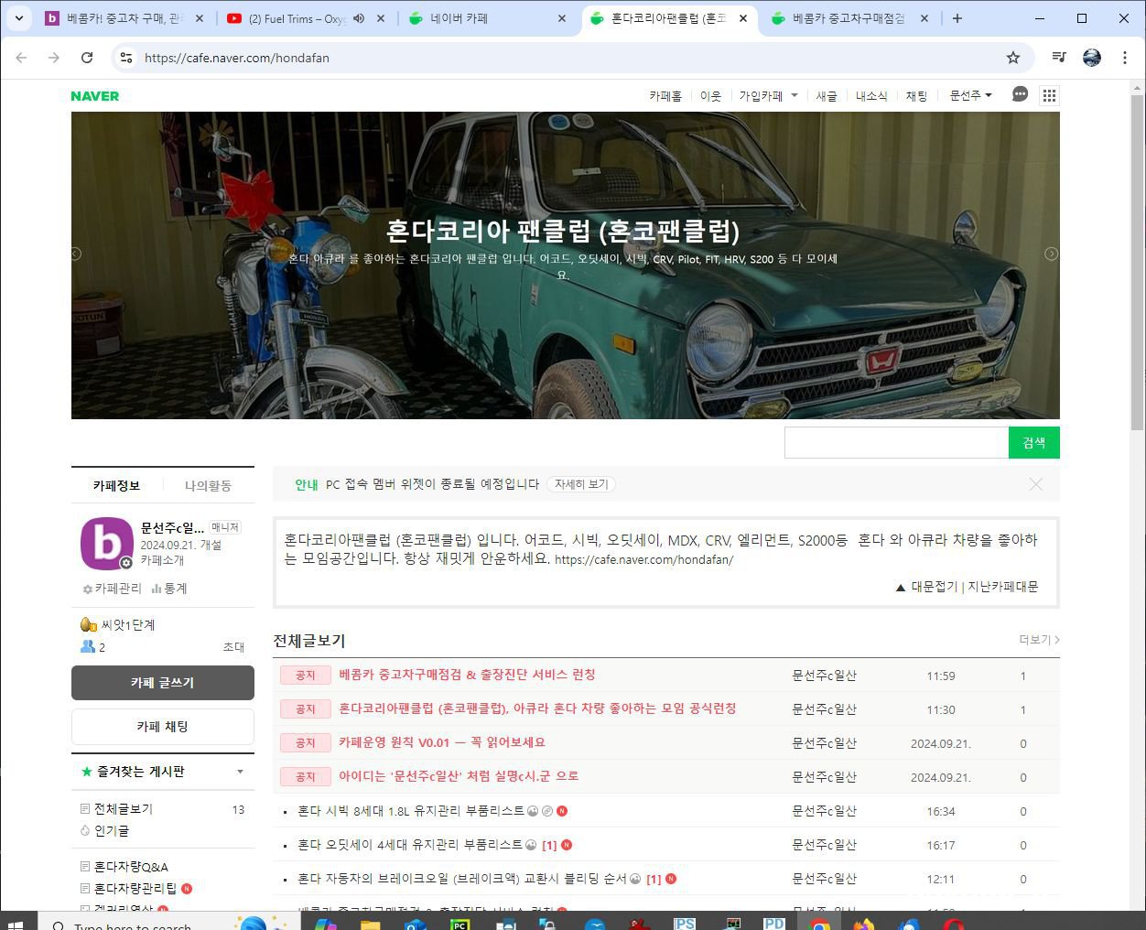Click the 카페 채팅 button
Image resolution: width=1146 pixels, height=930 pixels.
pos(163,727)
